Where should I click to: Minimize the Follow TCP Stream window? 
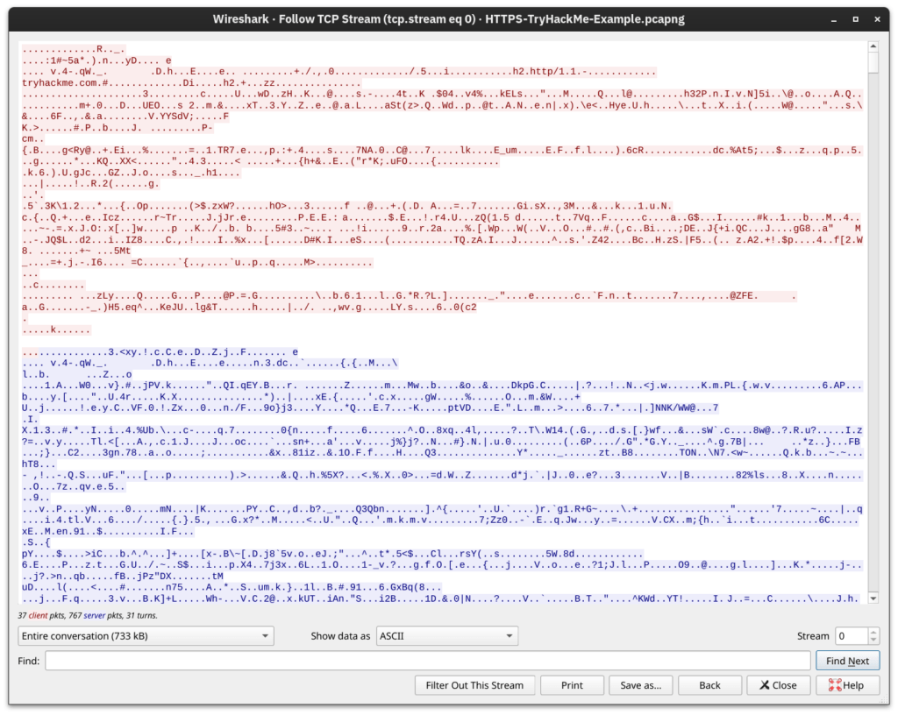[834, 19]
